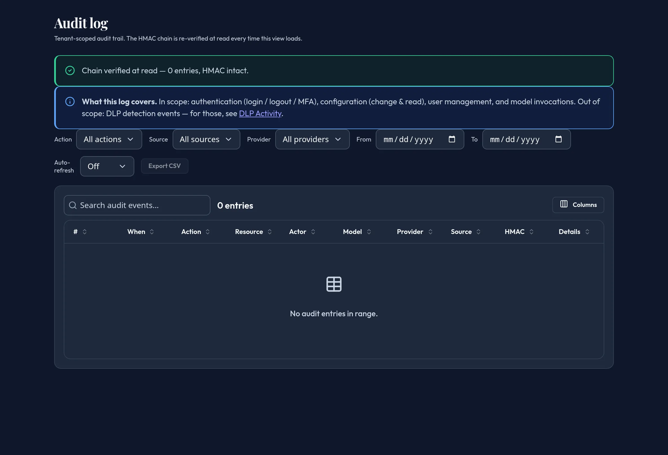
Task: Open the To date calendar picker icon
Action: point(559,139)
